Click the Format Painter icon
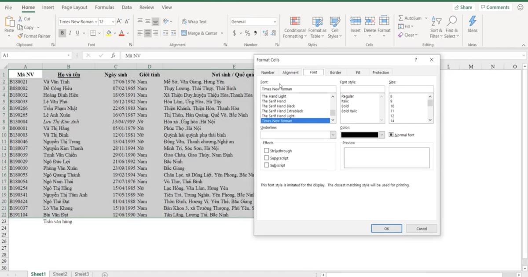Screen dimensions: 528x277 (20, 36)
